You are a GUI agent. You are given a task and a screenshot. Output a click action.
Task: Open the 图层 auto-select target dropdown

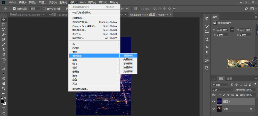[34, 9]
